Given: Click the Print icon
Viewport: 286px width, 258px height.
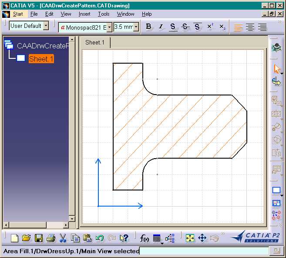Looking at the screenshot, I should pyautogui.click(x=51, y=238).
